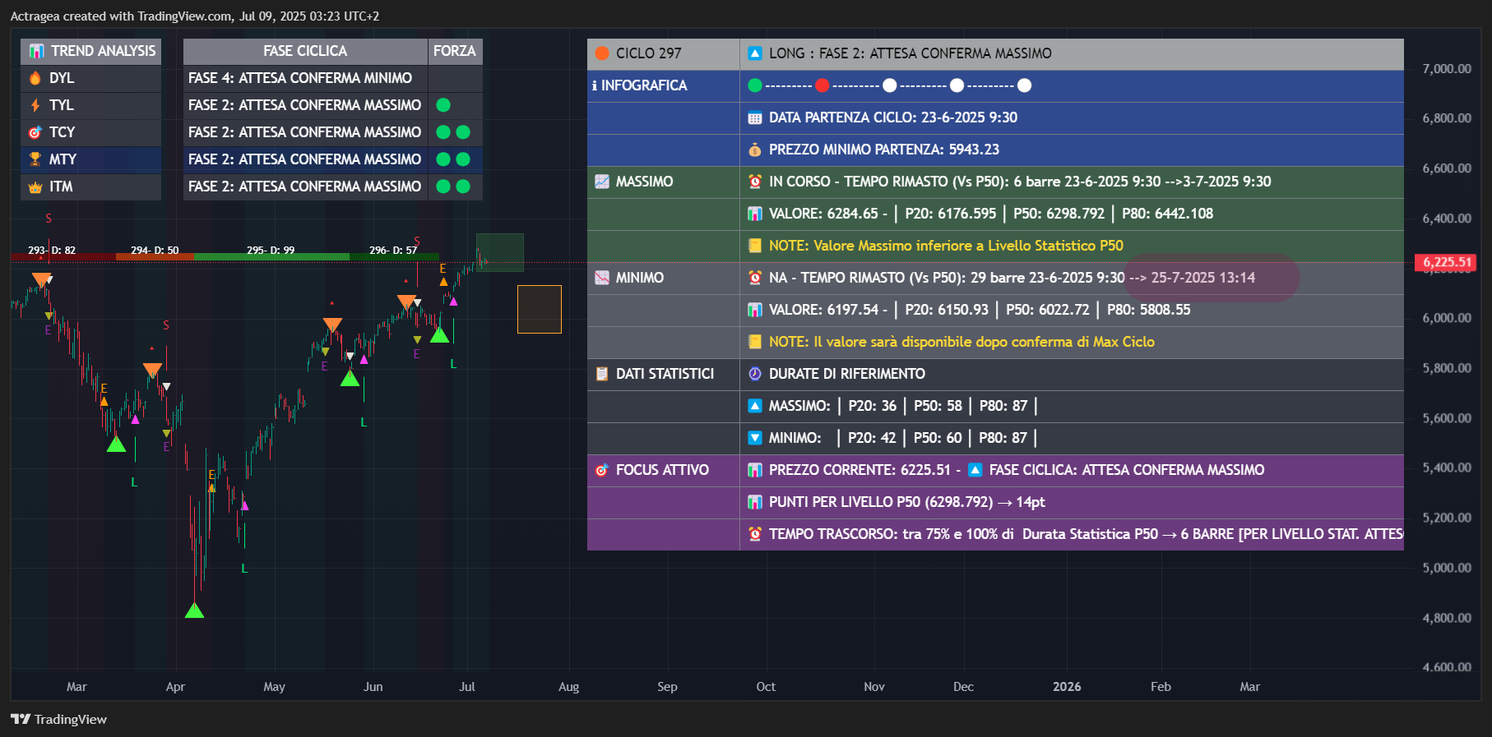Viewport: 1492px width, 737px height.
Task: Click the bar chart icon beside VALORE: 6284.65
Action: (x=755, y=214)
